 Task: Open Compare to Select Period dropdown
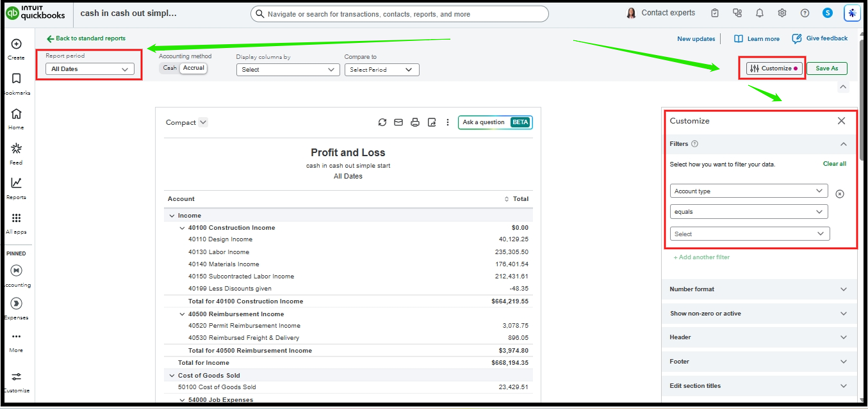tap(382, 69)
